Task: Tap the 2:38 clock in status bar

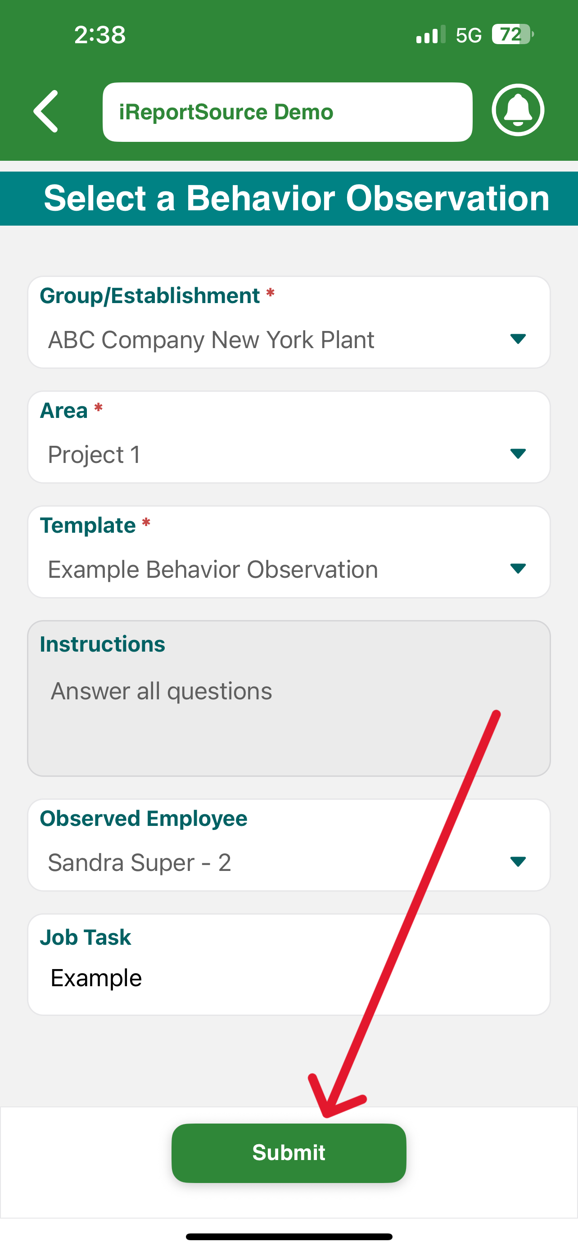Action: pos(100,35)
